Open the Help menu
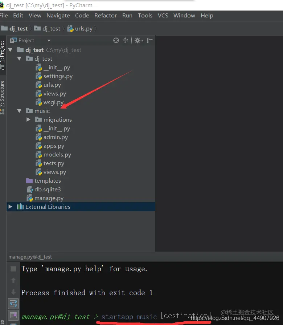The width and height of the screenshot is (283, 325). tap(207, 16)
